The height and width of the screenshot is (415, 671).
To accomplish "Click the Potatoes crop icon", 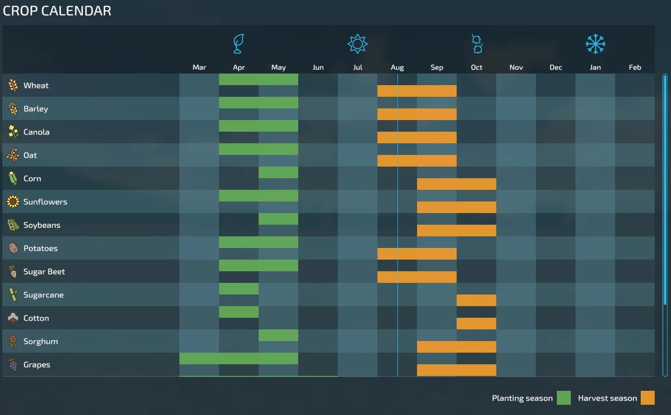I will [x=13, y=248].
